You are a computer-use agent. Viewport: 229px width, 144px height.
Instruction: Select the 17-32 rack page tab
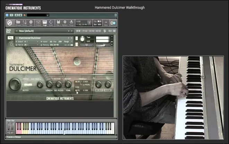tap(85, 31)
